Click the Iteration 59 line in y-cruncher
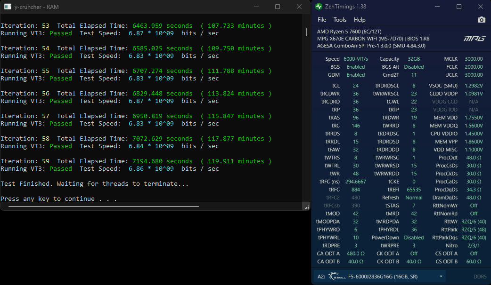Image resolution: width=491 pixels, height=285 pixels. (136, 161)
